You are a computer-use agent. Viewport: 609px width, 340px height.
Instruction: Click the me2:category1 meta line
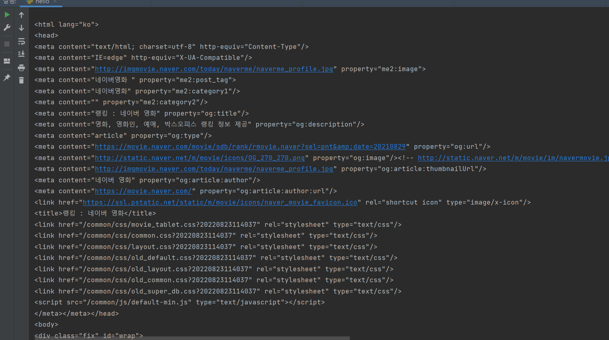click(137, 91)
